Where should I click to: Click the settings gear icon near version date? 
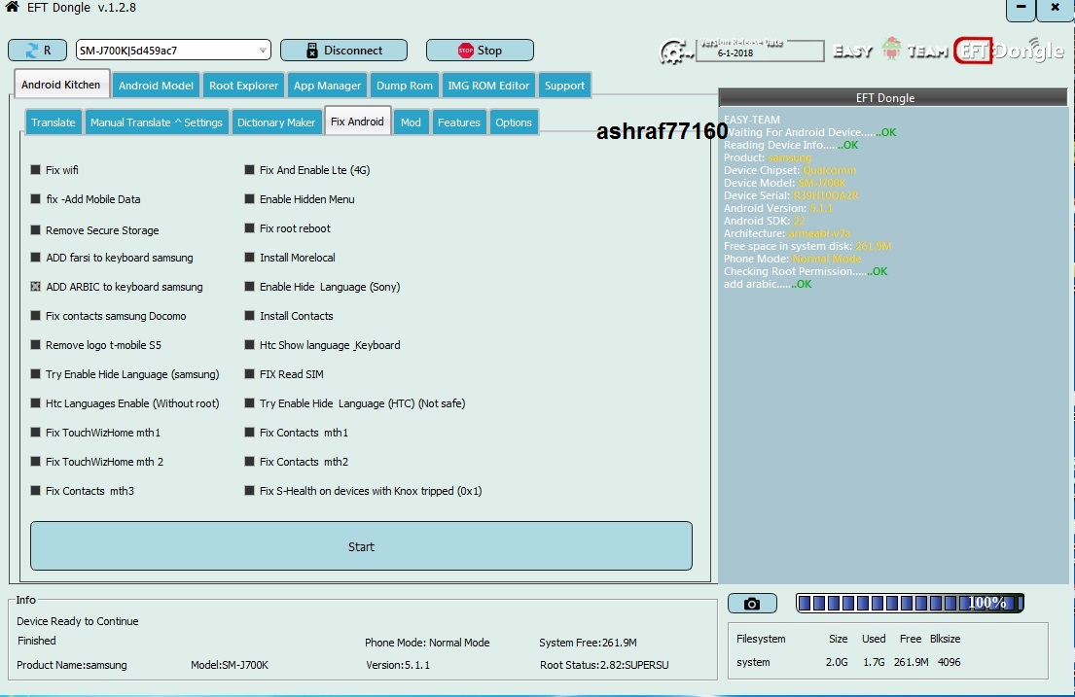coord(674,52)
